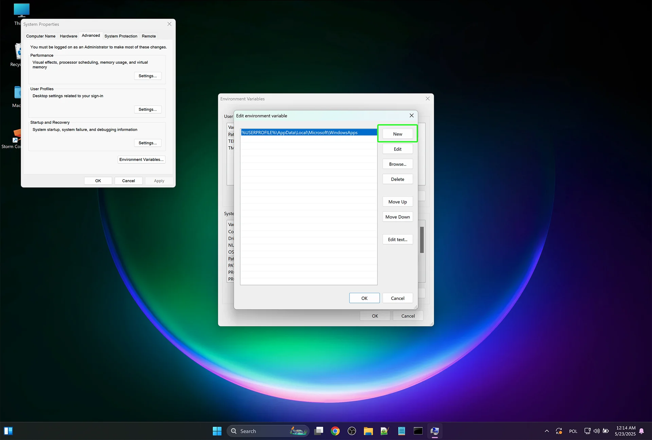652x440 pixels.
Task: Switch to the Remote tab
Action: tap(149, 36)
